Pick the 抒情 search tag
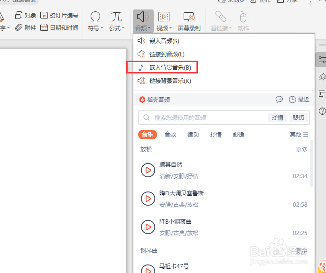The width and height of the screenshot is (326, 273). click(x=277, y=118)
